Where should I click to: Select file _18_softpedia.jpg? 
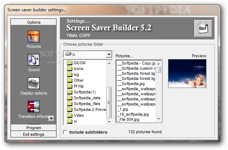[x=133, y=115]
